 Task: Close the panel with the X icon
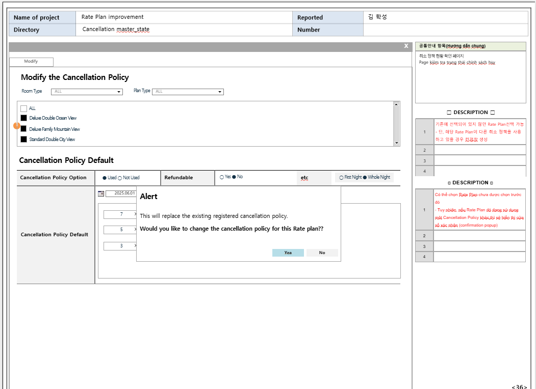406,46
